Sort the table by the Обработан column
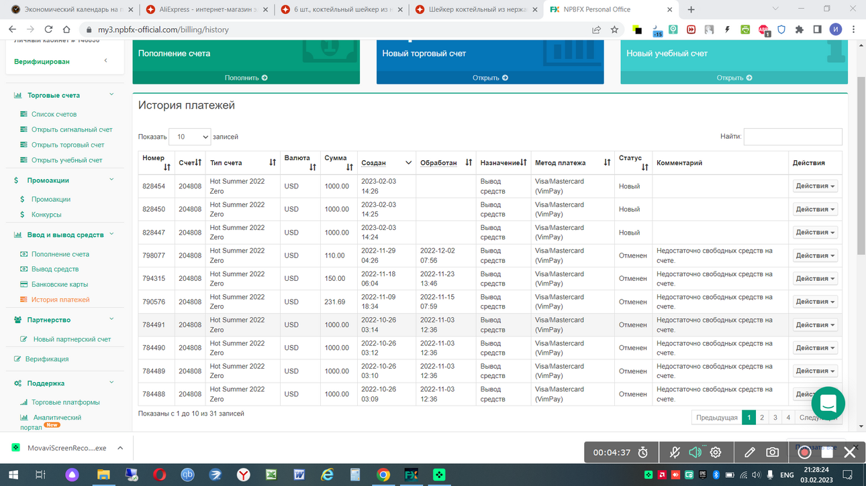This screenshot has width=866, height=486. tap(446, 163)
